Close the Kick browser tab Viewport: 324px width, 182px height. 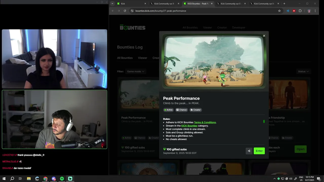point(145,4)
